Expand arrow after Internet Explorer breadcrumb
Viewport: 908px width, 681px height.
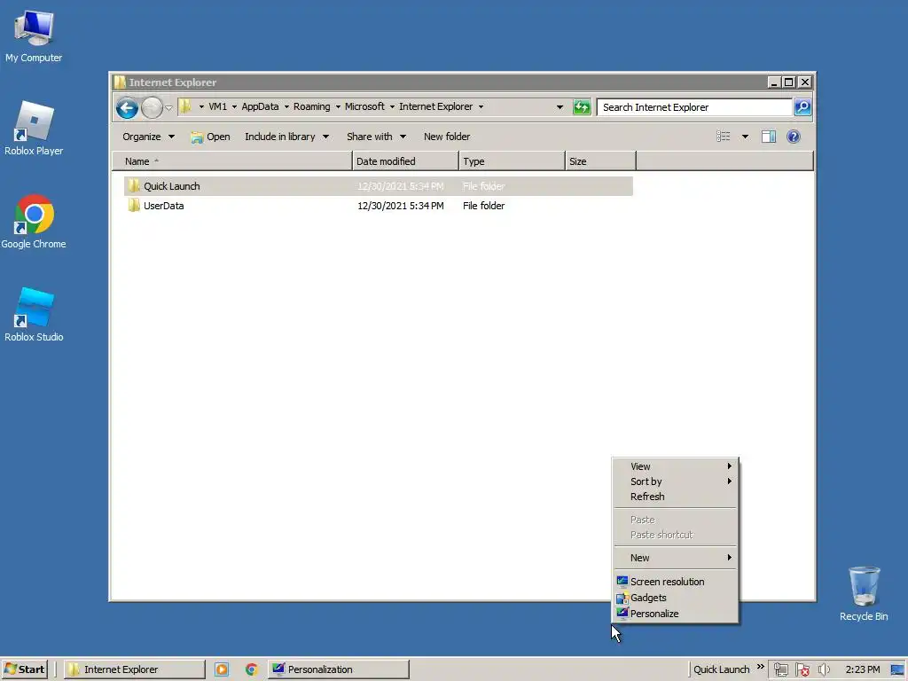coord(481,106)
